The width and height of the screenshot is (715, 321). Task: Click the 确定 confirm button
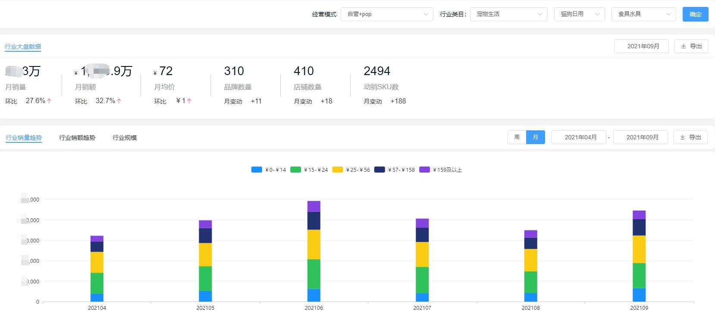tap(695, 14)
